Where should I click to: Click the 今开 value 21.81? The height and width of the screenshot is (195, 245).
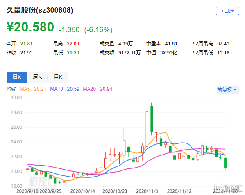[x=26, y=44]
